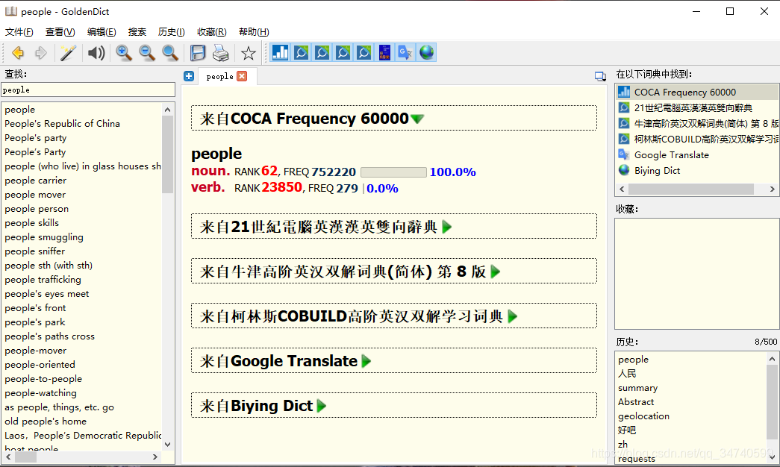Toggle the second dictionary icon in toolbar
The image size is (780, 467).
(x=301, y=52)
